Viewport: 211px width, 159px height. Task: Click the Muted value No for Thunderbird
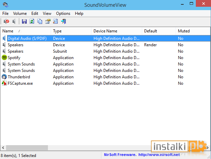pos(181,77)
